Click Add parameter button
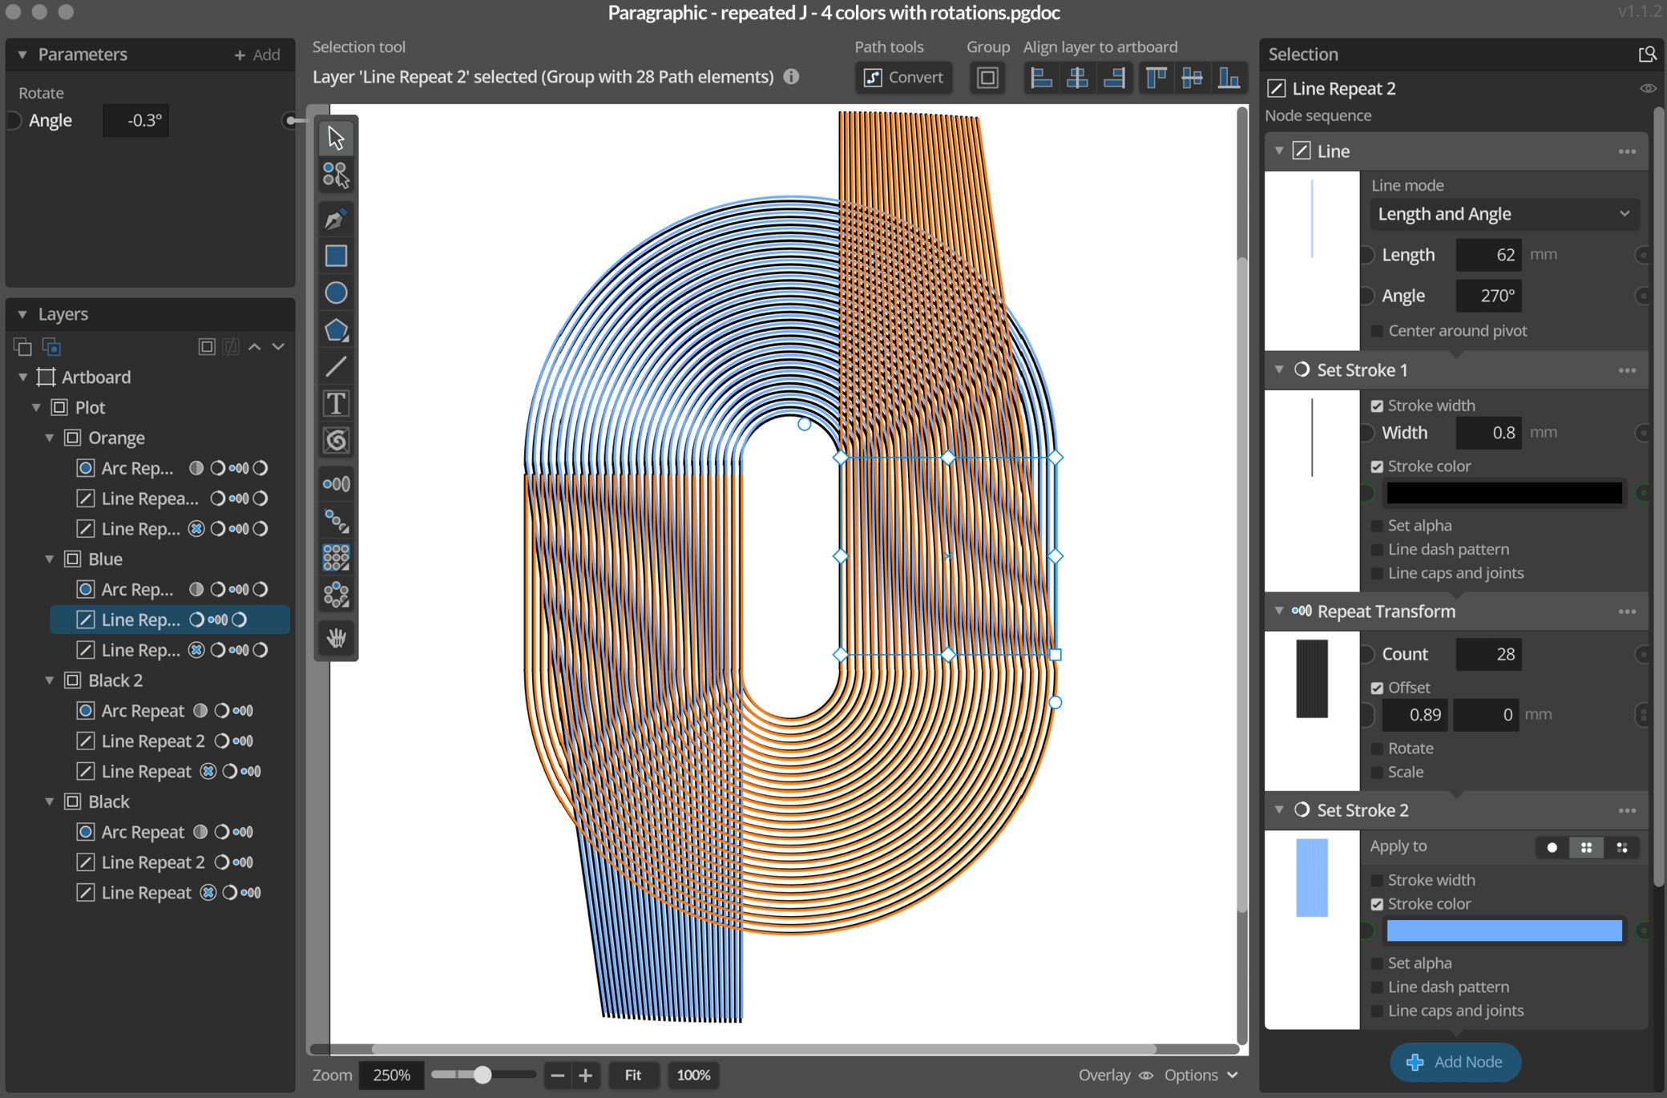This screenshot has height=1098, width=1667. coord(257,54)
